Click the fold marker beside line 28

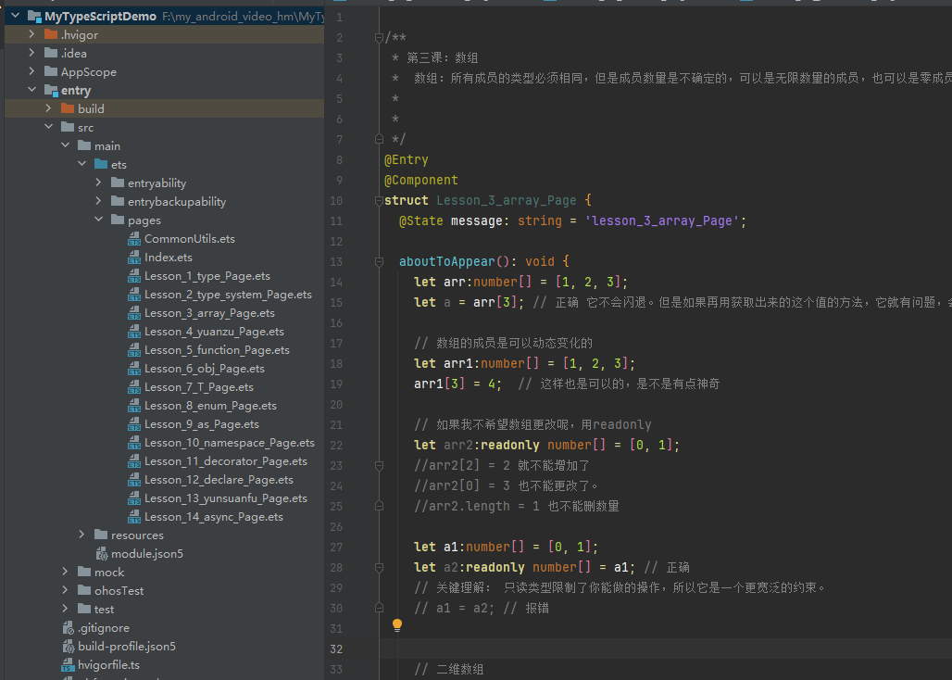(379, 568)
